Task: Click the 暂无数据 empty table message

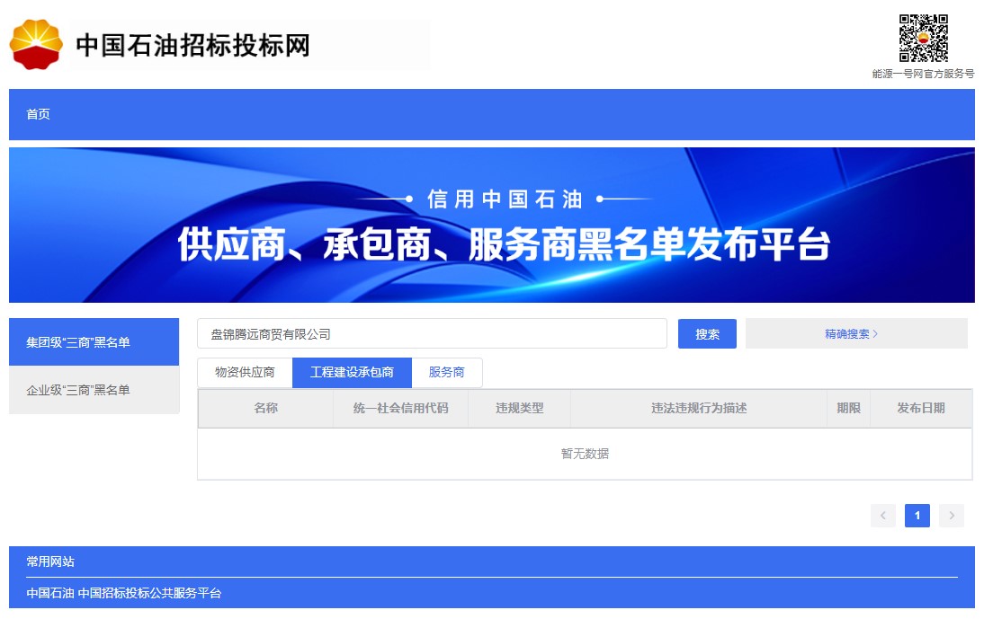Action: tap(585, 454)
